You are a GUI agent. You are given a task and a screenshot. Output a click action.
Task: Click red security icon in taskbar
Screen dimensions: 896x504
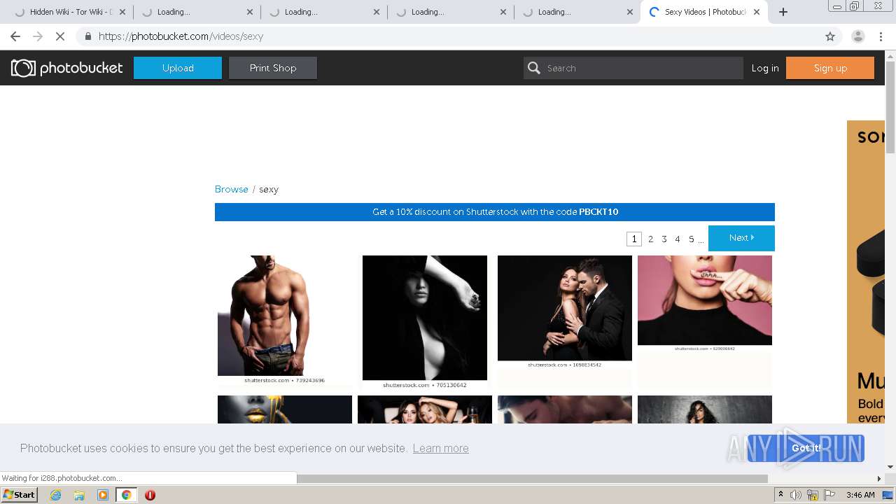tap(150, 495)
